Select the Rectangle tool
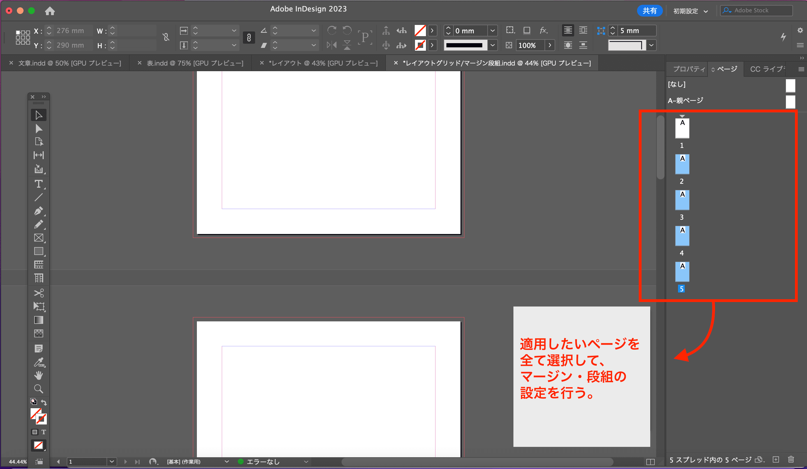Screen dimensions: 807x469 click(39, 251)
